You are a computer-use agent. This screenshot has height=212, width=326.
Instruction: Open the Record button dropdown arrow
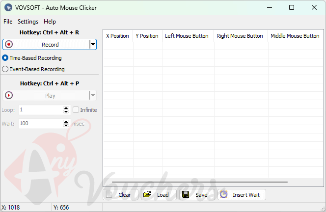point(93,44)
